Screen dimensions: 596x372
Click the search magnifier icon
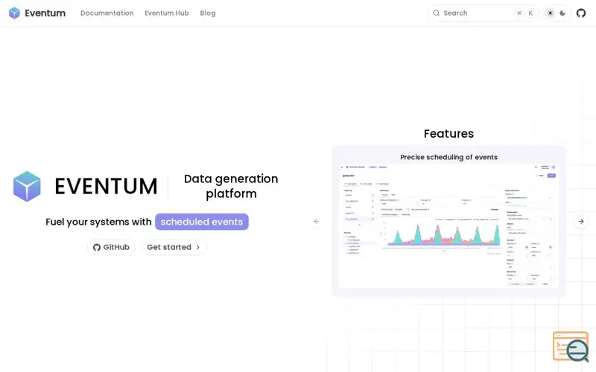(x=437, y=13)
